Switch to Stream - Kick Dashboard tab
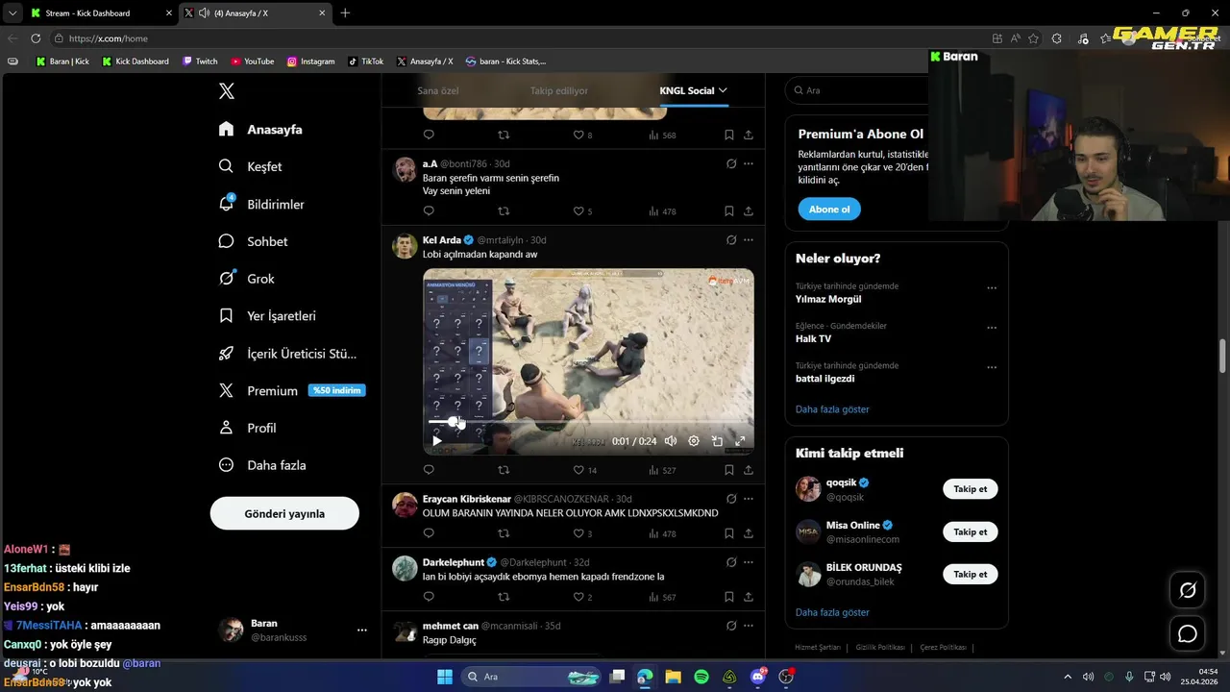1230x692 pixels. [x=100, y=13]
